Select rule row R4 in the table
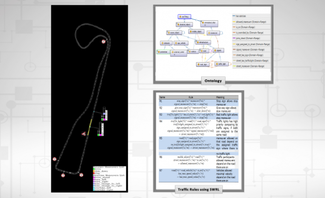 (x=199, y=128)
